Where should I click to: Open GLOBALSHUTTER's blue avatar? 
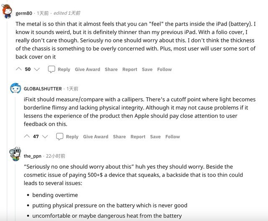[15, 89]
